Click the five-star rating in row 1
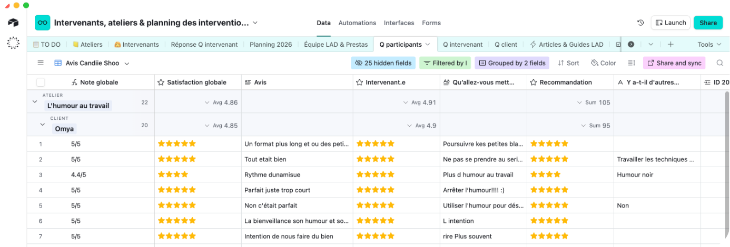This screenshot has width=730, height=247. point(176,143)
